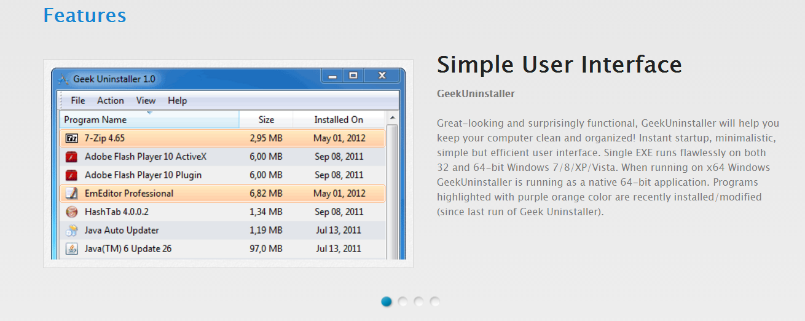Click the 97,0 MB size cell
Screen dimensions: 805x321
click(266, 249)
